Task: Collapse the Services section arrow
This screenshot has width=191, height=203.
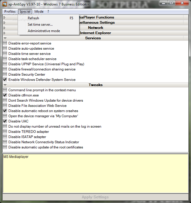Action: tap(5, 38)
